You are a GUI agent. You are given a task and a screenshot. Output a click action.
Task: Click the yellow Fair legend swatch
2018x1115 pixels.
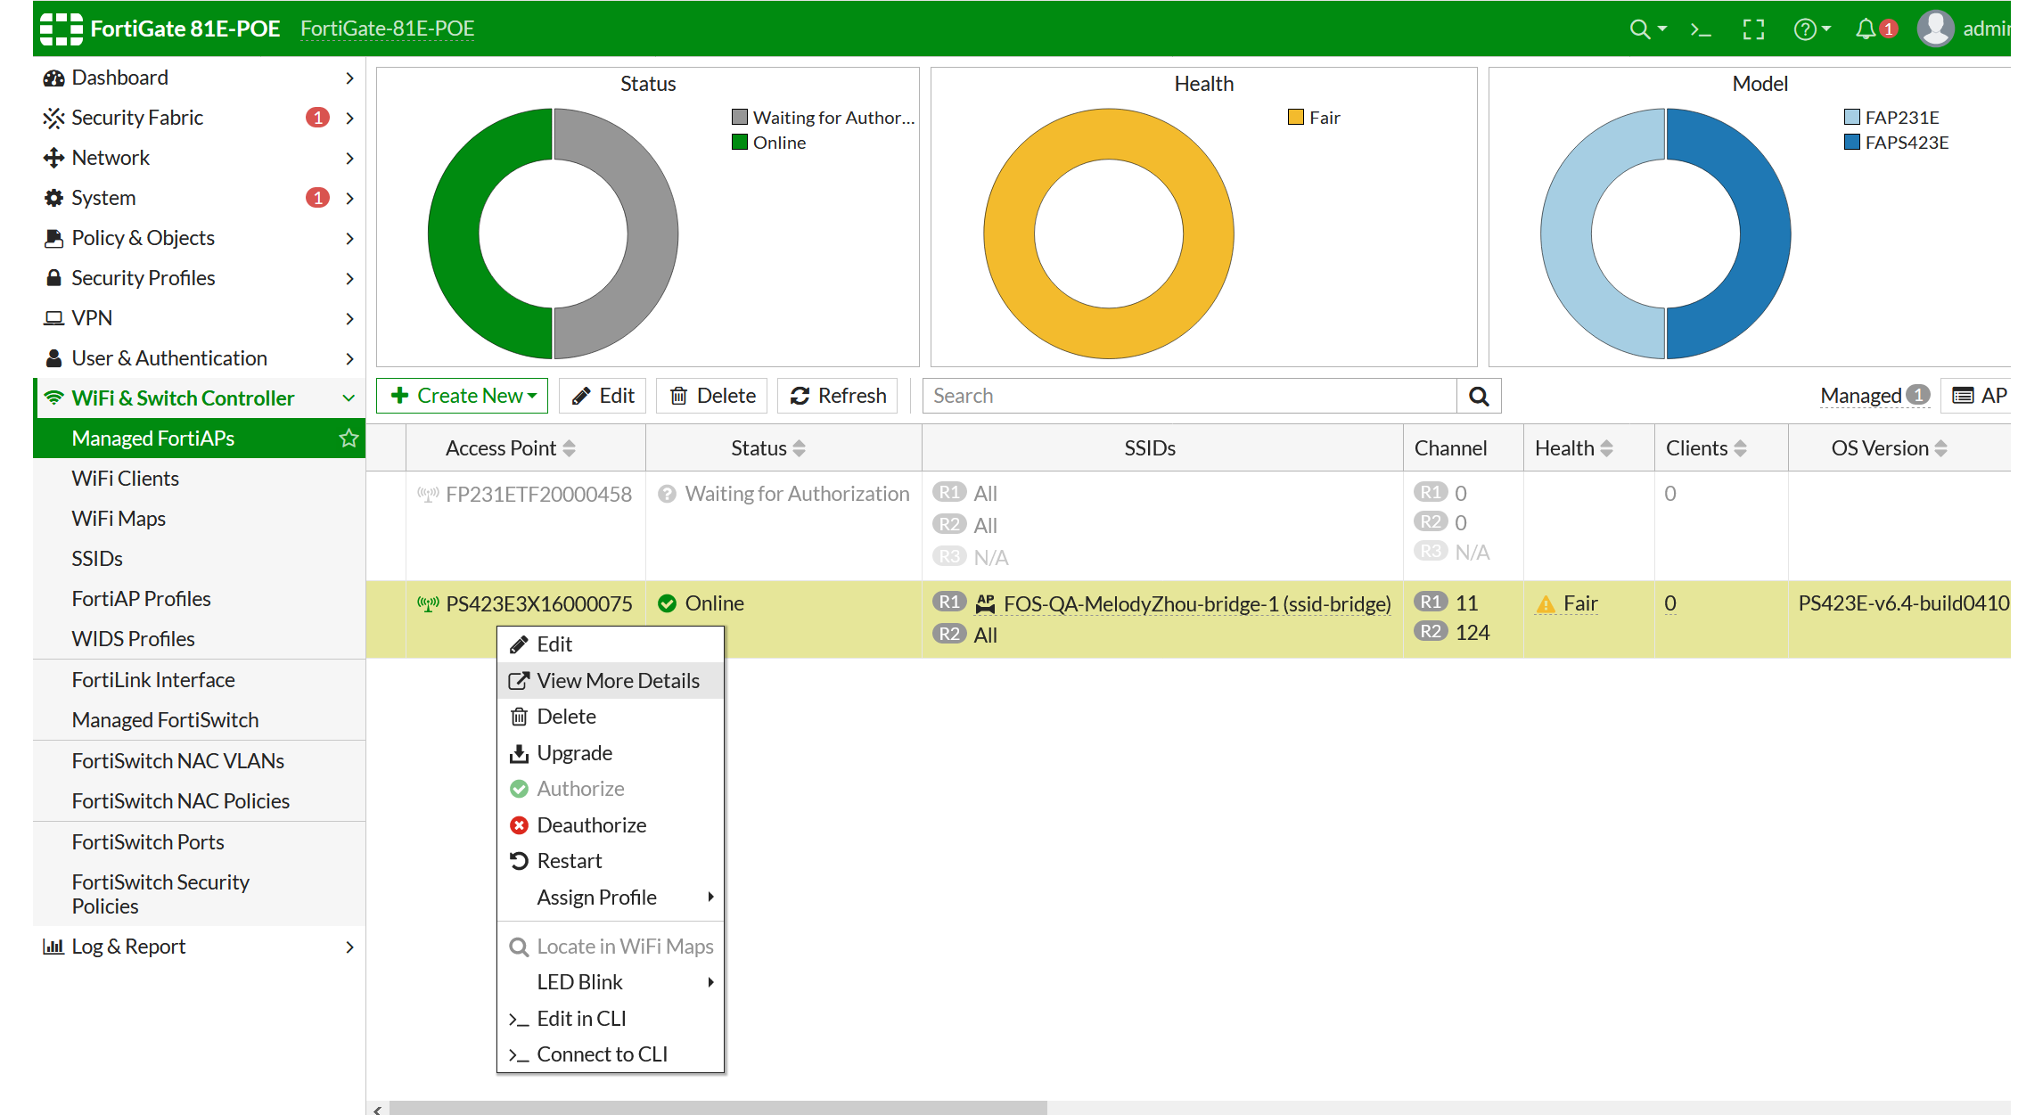click(x=1296, y=118)
